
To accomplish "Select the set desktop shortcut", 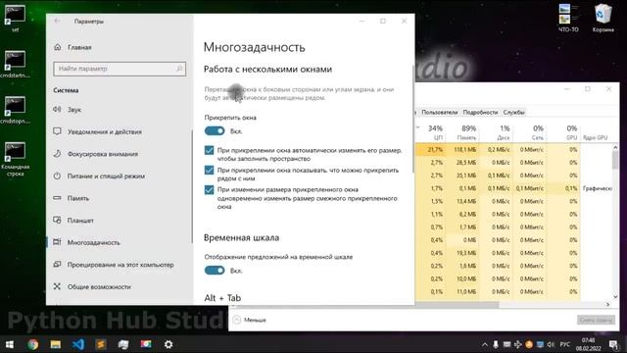I will point(16,19).
